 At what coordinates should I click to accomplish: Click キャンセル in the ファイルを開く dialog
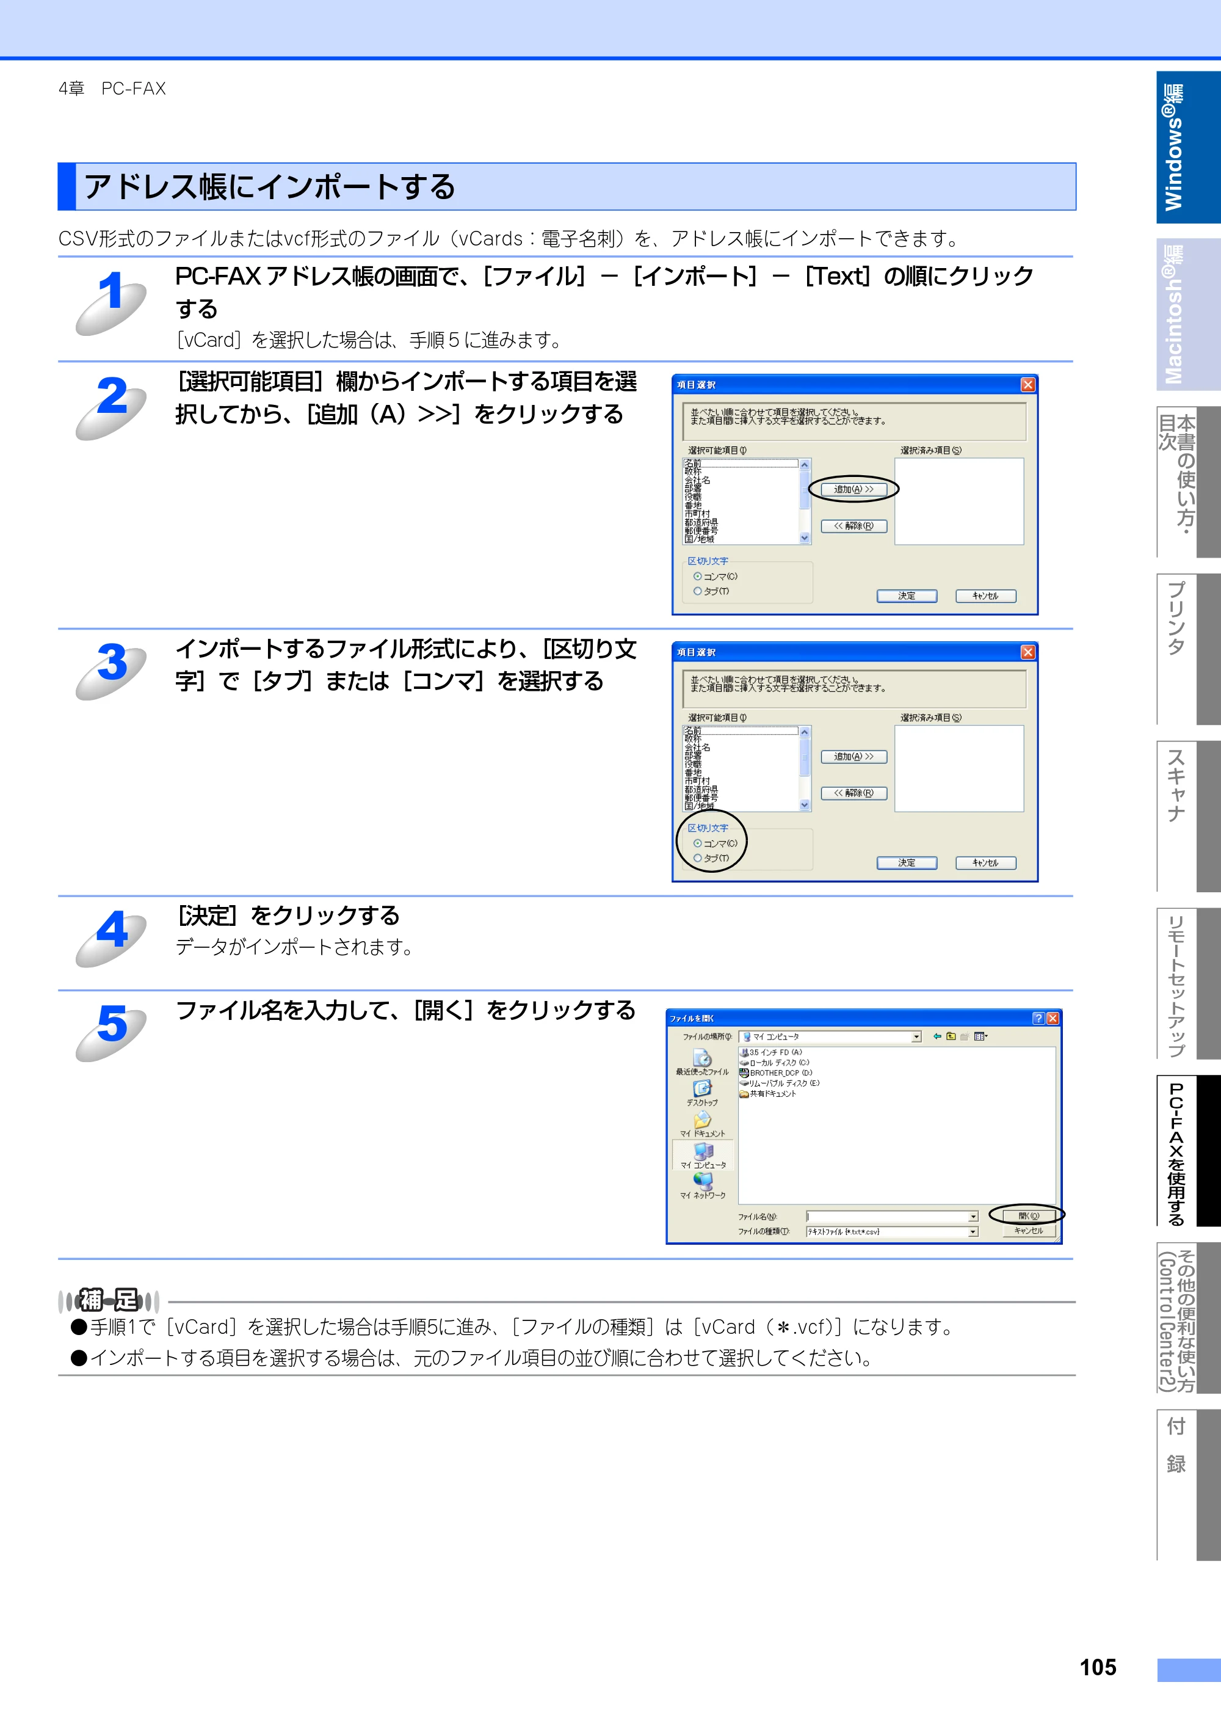click(x=1028, y=1231)
